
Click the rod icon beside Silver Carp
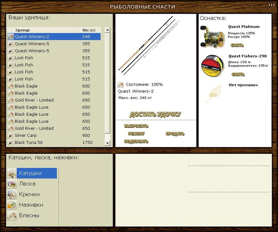[11, 135]
